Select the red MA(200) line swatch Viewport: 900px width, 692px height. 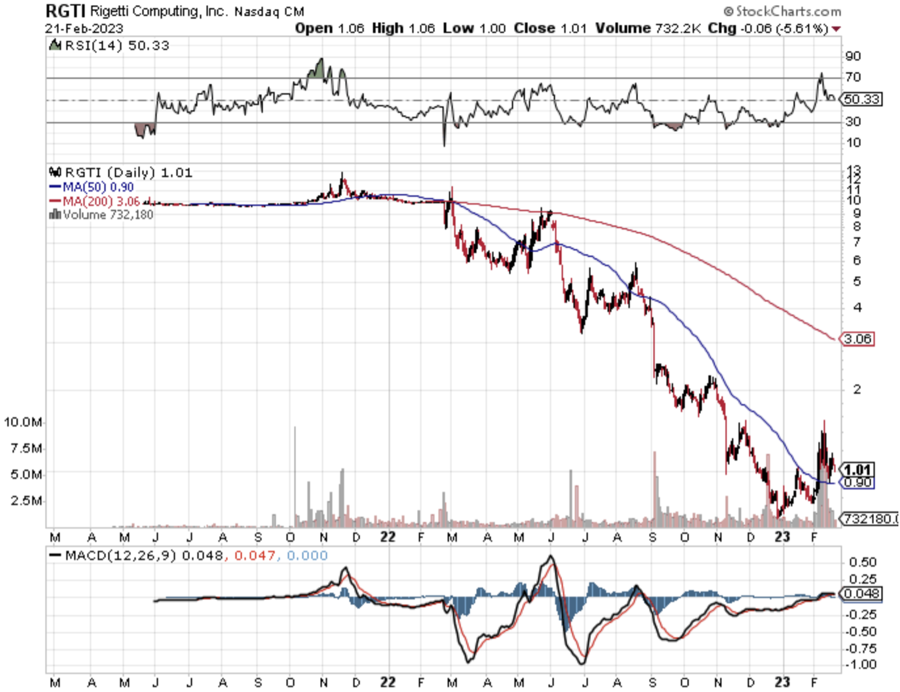(55, 201)
